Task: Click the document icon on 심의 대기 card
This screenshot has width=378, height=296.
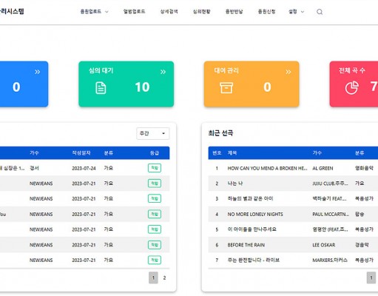Action: [101, 88]
